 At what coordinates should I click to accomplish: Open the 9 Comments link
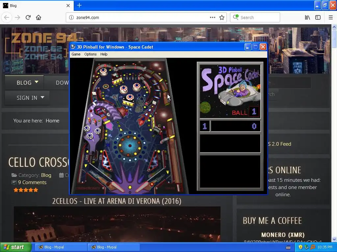(32, 182)
